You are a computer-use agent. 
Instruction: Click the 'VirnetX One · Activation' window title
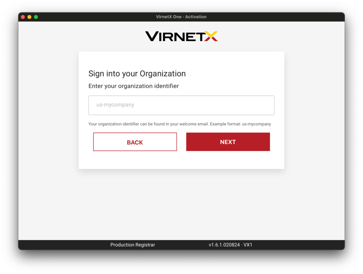pyautogui.click(x=181, y=17)
